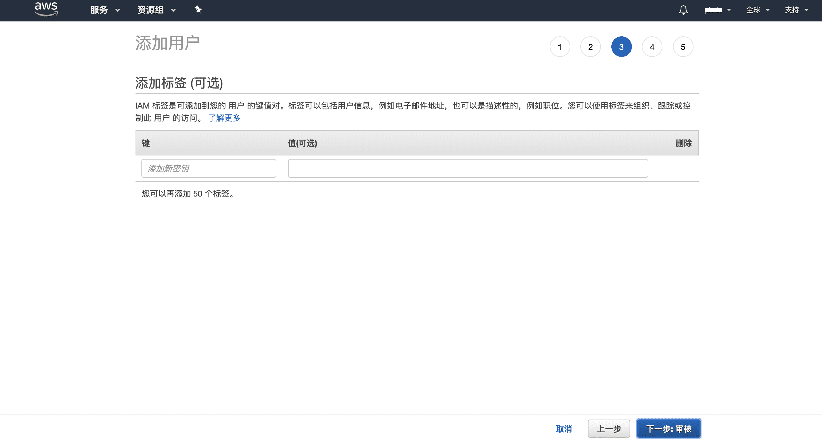Screen dimensions: 822x440
Task: Expand the 资源组 resource groups dropdown
Action: pyautogui.click(x=156, y=10)
